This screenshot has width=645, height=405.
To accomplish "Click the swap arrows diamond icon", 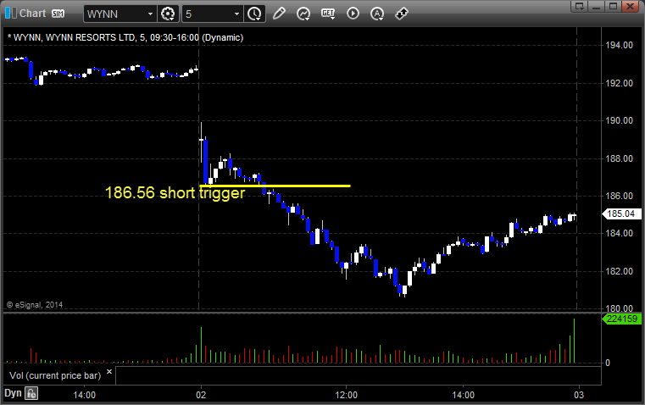I will (402, 14).
